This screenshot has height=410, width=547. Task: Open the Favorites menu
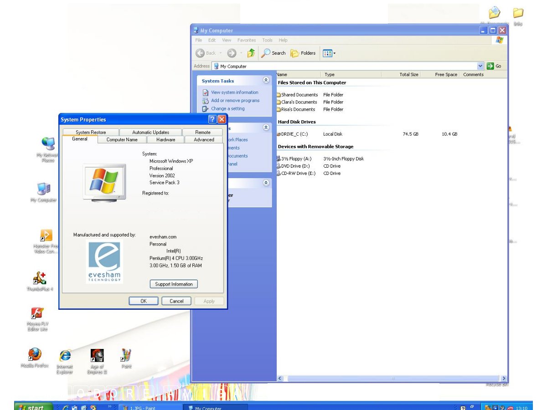pyautogui.click(x=247, y=40)
